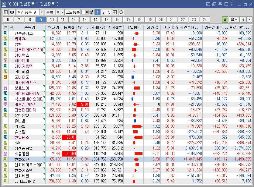This screenshot has height=187, width=254.
Task: Click the window layout icon in title bar
Action: (208, 4)
